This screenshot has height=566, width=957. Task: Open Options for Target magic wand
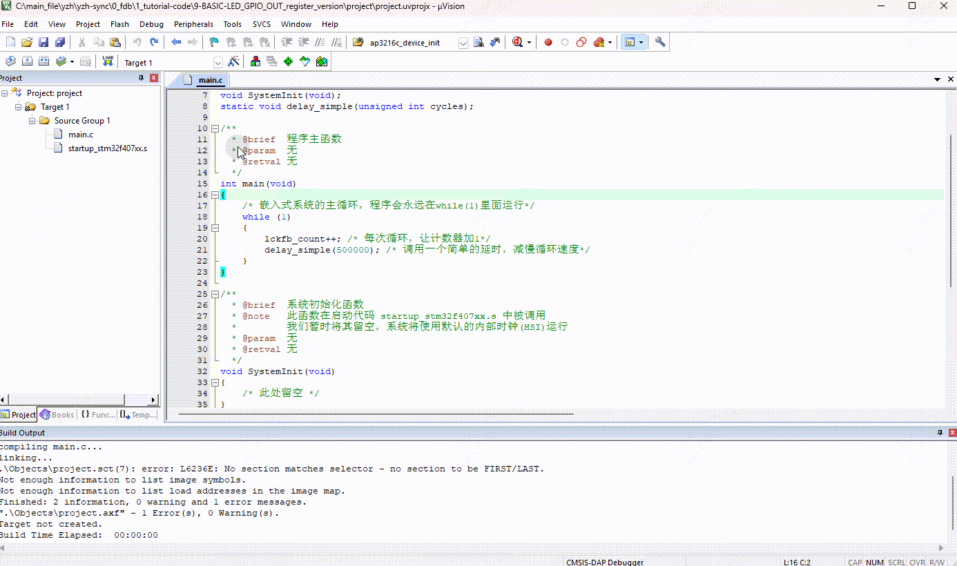coord(234,61)
